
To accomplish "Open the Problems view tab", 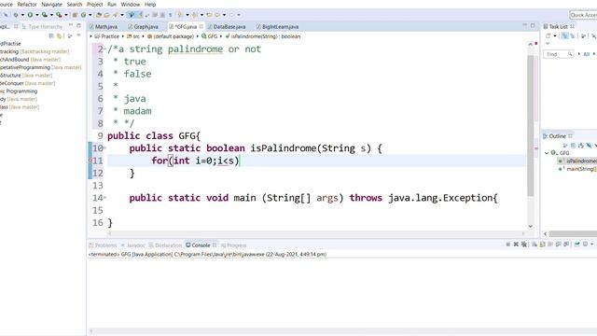I will pos(103,245).
